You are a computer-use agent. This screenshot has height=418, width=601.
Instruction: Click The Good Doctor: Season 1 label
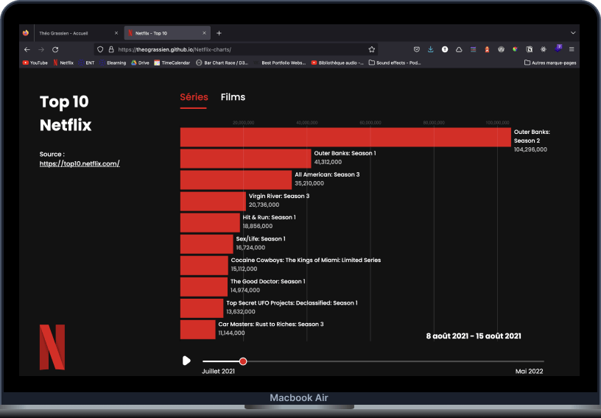[x=268, y=282]
